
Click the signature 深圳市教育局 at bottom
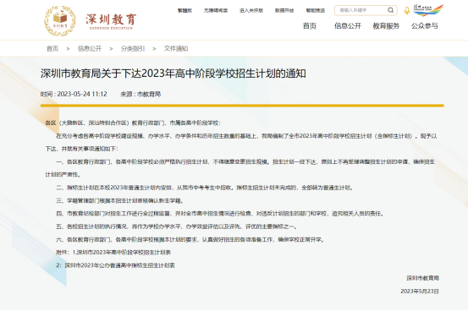coord(422,278)
